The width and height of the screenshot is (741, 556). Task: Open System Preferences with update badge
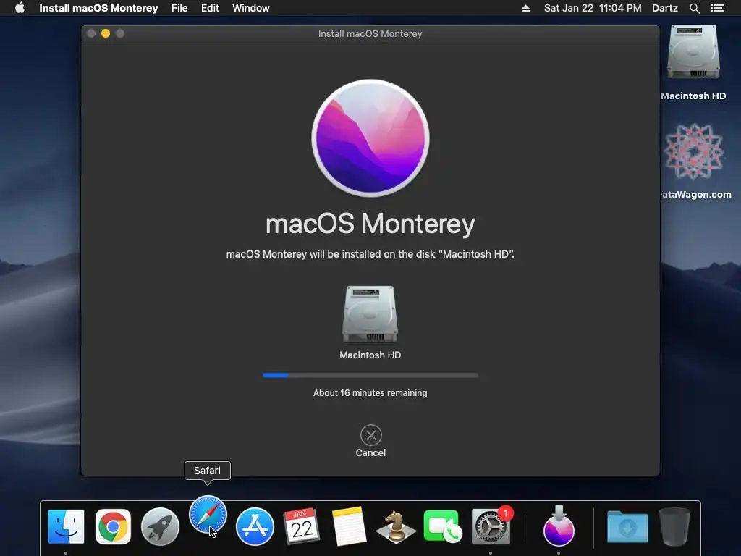click(x=491, y=526)
